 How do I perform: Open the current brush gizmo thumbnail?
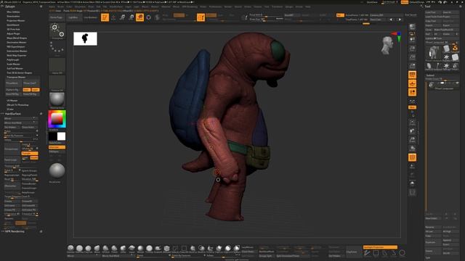57,31
